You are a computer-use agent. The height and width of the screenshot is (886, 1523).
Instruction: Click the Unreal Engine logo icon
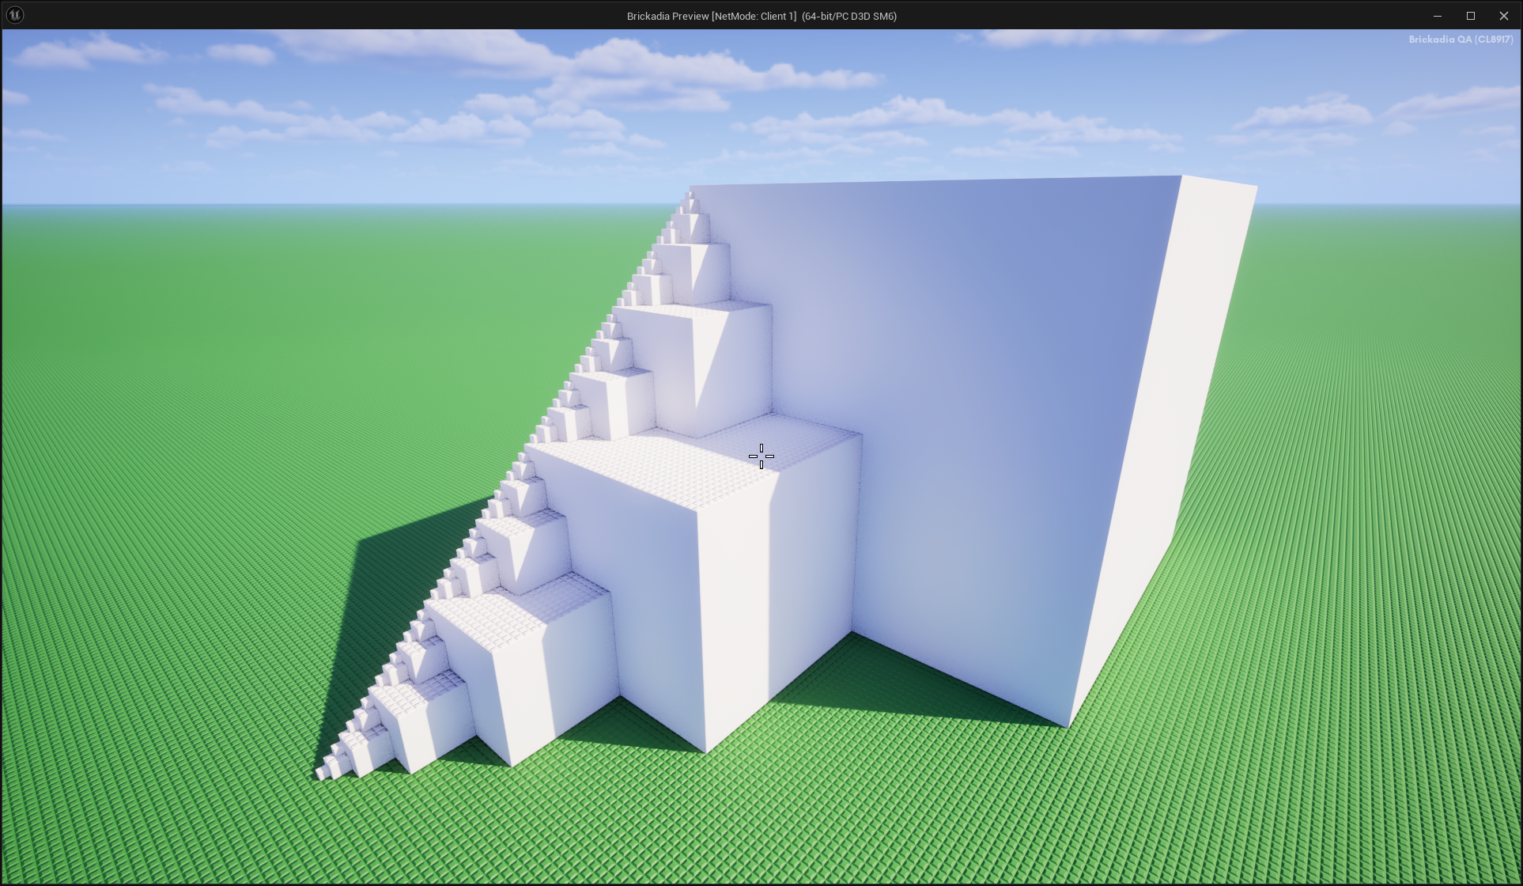click(x=15, y=15)
